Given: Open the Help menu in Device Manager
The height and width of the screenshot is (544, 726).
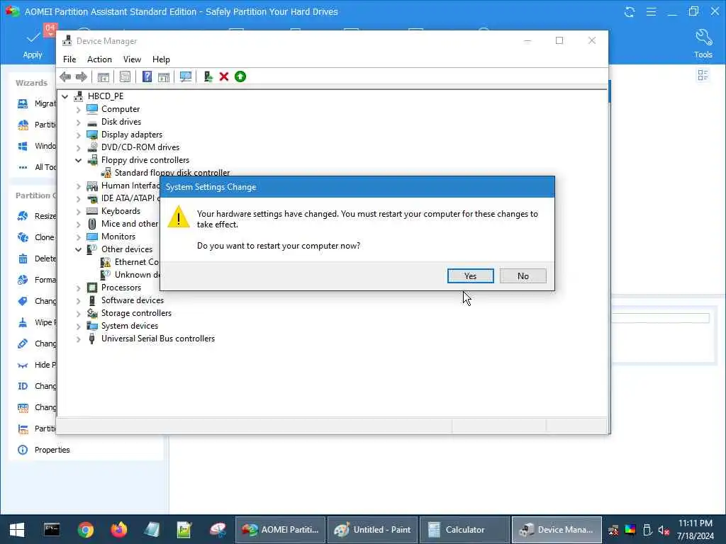Looking at the screenshot, I should (x=161, y=59).
